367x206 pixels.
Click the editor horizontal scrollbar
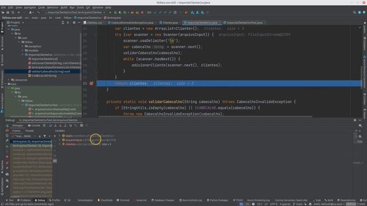click(205, 116)
